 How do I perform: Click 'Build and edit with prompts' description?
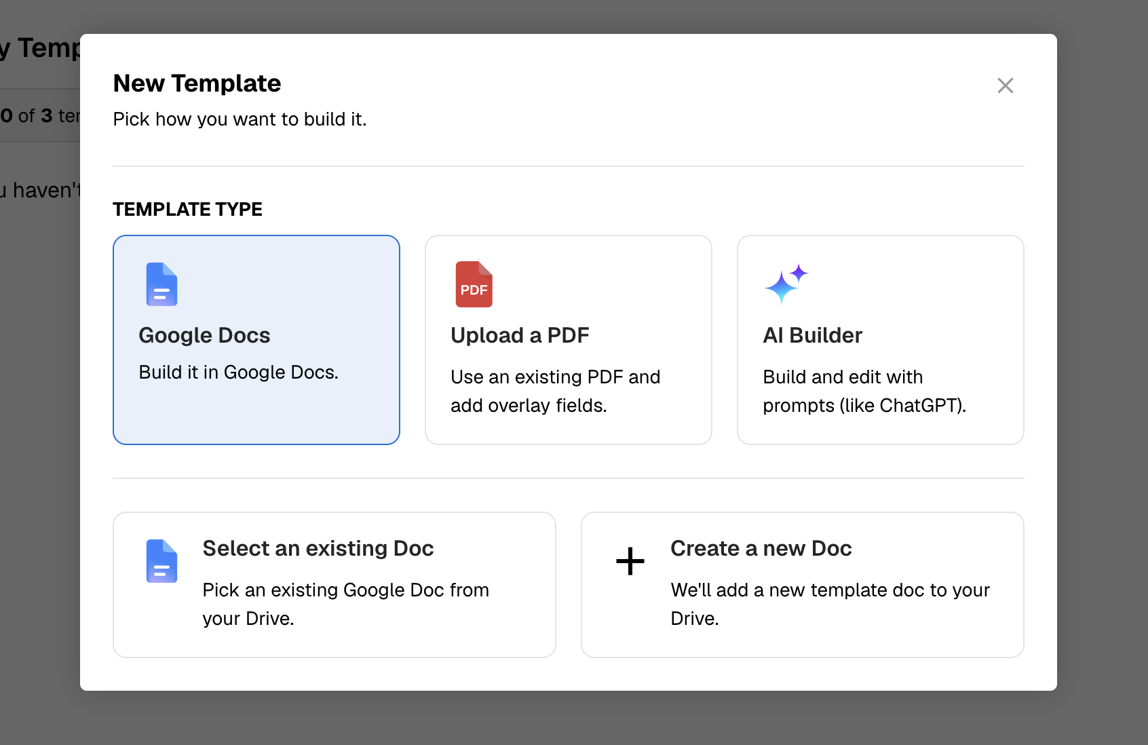coord(864,391)
